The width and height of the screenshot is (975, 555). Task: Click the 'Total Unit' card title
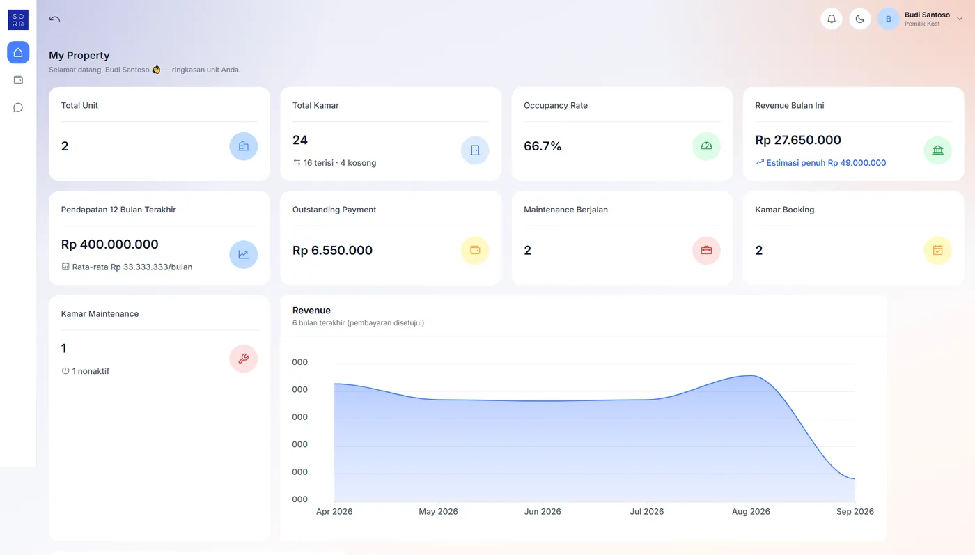(79, 106)
